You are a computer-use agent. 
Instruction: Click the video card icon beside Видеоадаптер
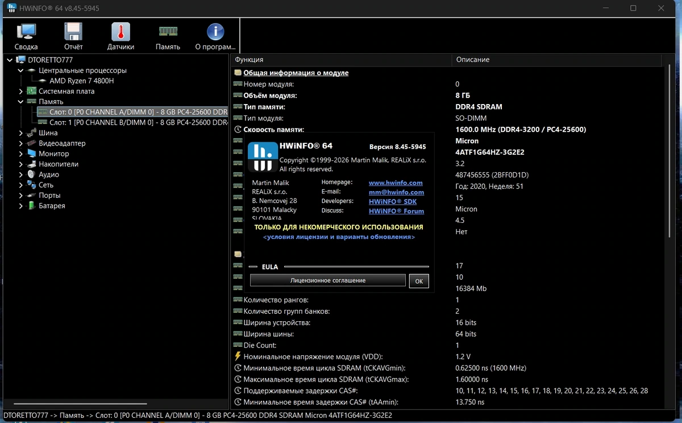(32, 143)
